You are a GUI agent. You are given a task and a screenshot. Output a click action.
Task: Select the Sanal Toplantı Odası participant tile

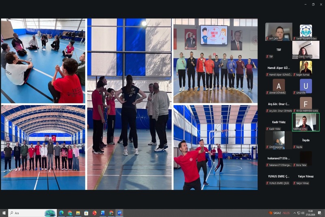305,31
